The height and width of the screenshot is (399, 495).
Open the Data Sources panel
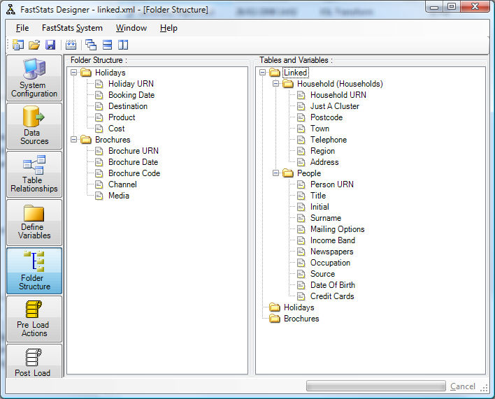(x=34, y=126)
